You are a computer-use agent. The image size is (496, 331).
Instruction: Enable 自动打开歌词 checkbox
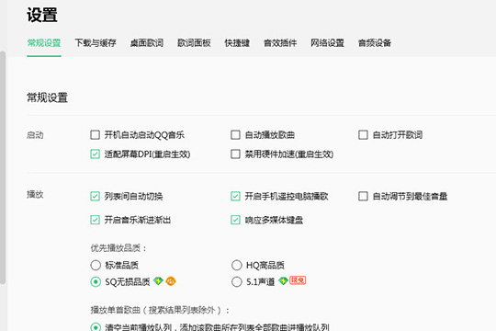pyautogui.click(x=363, y=135)
